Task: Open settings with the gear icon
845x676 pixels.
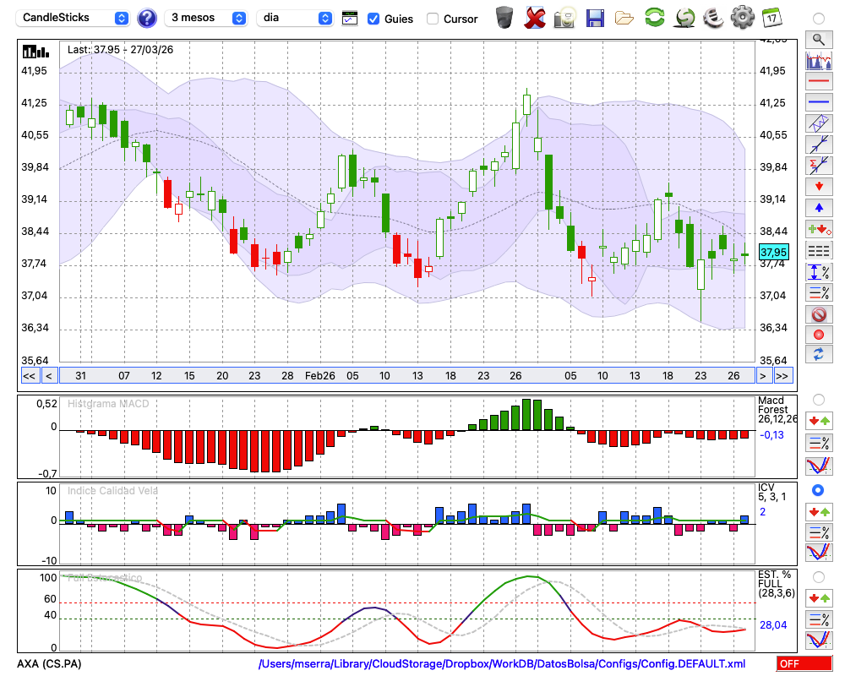Action: [x=742, y=17]
